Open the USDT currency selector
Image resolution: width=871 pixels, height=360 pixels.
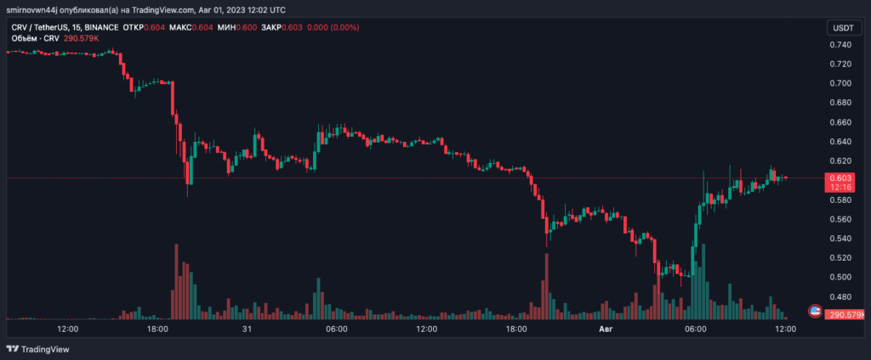tap(840, 28)
